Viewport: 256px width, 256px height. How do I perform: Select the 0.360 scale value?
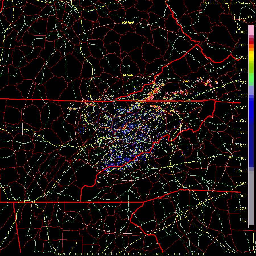(x=241, y=184)
